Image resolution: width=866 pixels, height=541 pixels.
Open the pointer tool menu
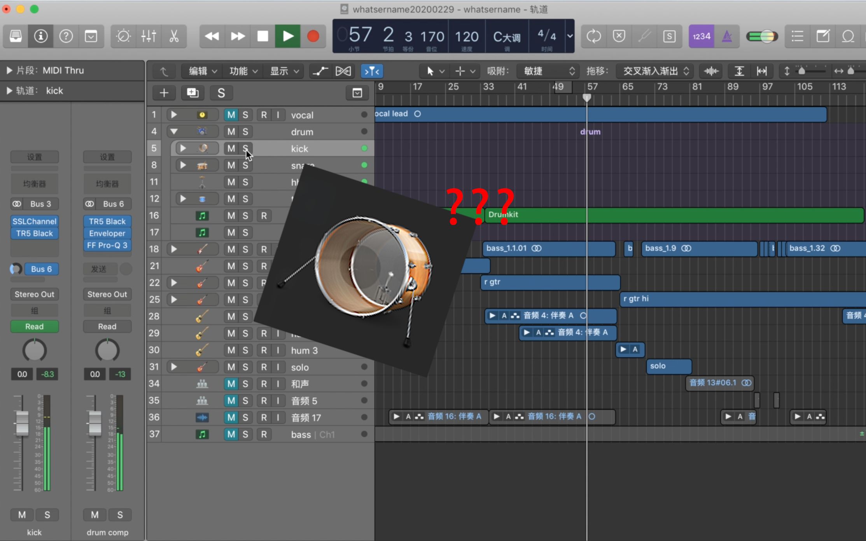tap(435, 71)
